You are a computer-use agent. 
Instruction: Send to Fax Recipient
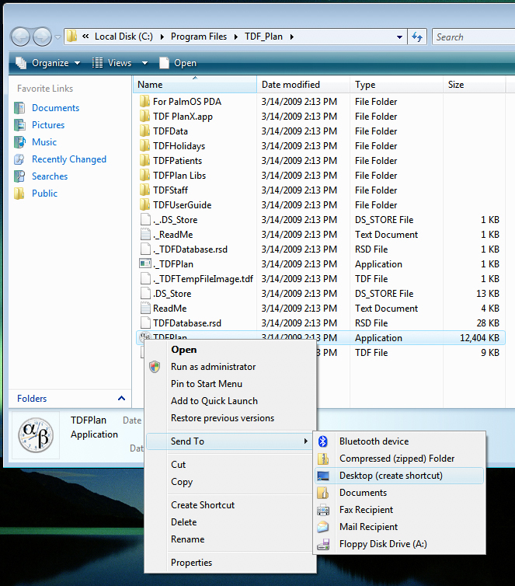[399, 510]
